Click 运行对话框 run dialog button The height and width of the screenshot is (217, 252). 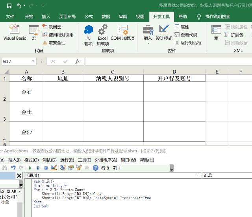188,43
